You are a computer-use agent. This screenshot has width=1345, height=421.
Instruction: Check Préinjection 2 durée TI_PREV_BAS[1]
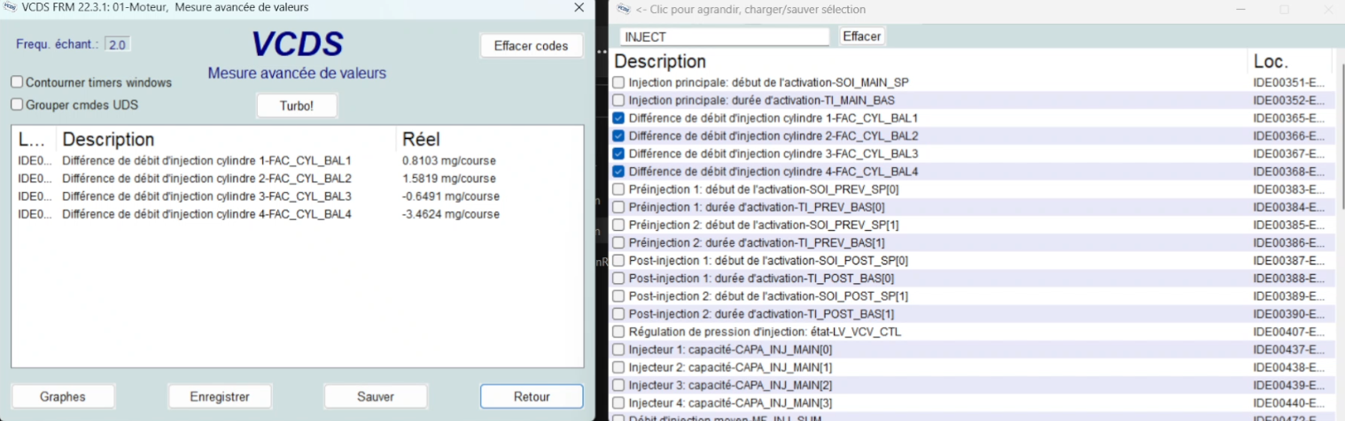618,242
